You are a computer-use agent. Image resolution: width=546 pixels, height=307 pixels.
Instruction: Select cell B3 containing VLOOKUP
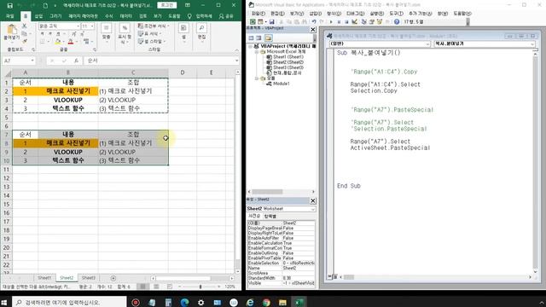(x=68, y=100)
